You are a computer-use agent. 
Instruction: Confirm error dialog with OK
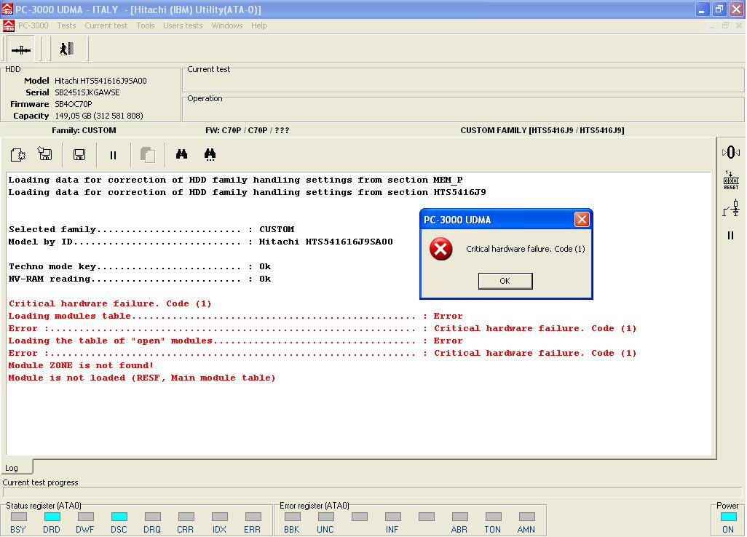coord(505,281)
